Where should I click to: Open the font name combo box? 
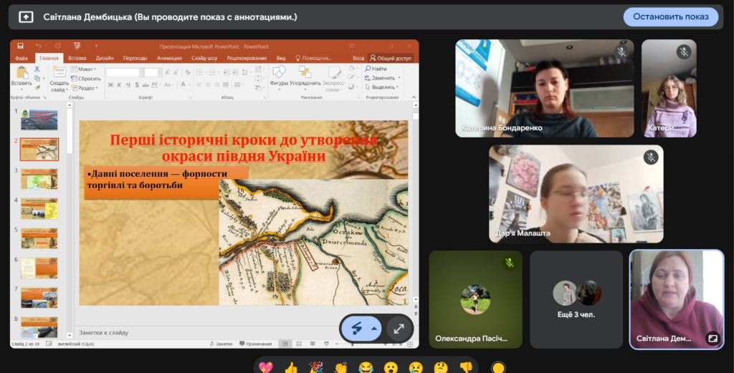[x=123, y=72]
